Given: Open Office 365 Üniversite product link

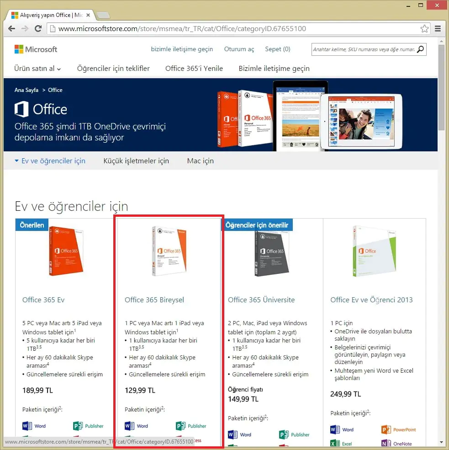Looking at the screenshot, I should tap(261, 300).
